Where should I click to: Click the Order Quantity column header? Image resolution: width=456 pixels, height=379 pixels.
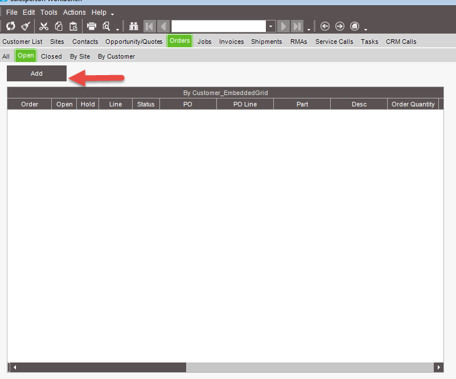pos(413,104)
